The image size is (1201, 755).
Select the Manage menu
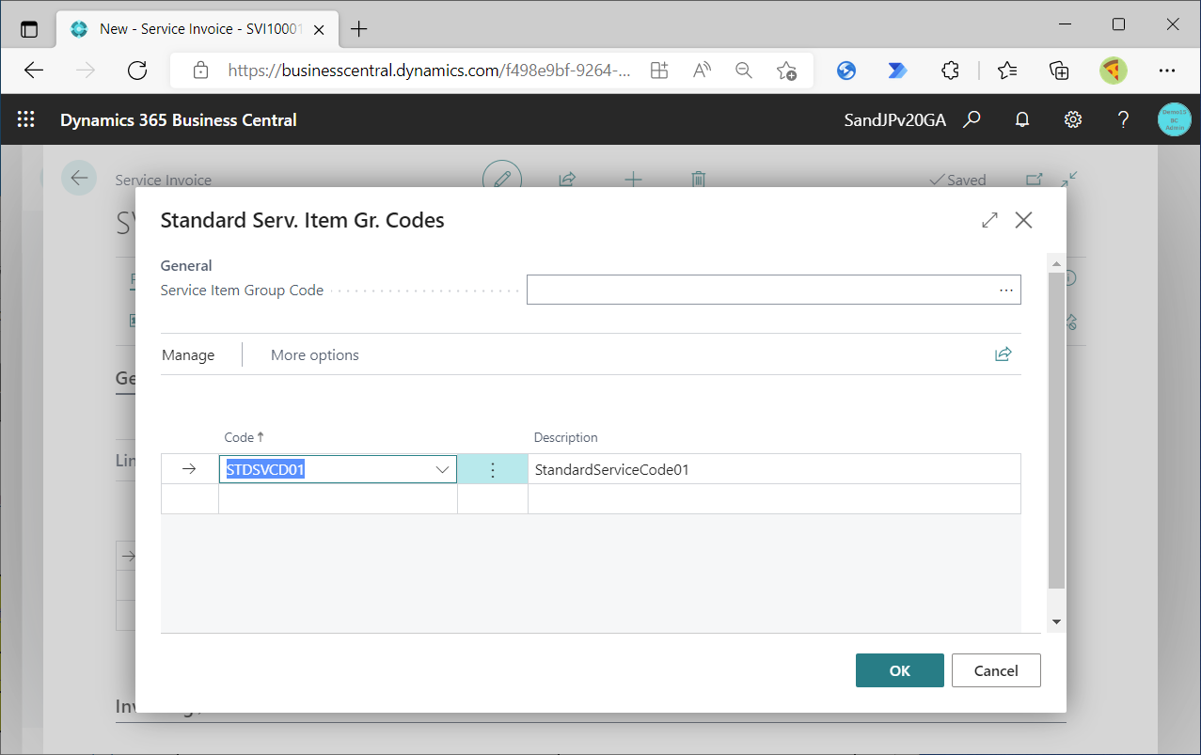(x=187, y=354)
